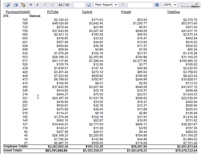Click POTotal value $6,987.75
Image resolution: width=201 pixels, height=154 pixels.
61,143
